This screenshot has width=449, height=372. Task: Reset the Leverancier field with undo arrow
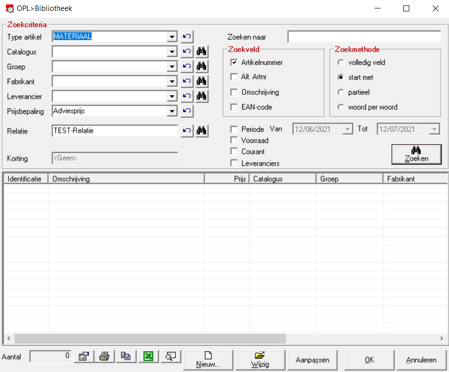187,96
